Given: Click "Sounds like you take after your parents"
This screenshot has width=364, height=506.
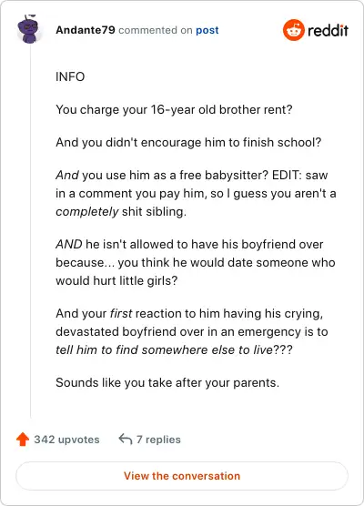Looking at the screenshot, I should pyautogui.click(x=167, y=383).
